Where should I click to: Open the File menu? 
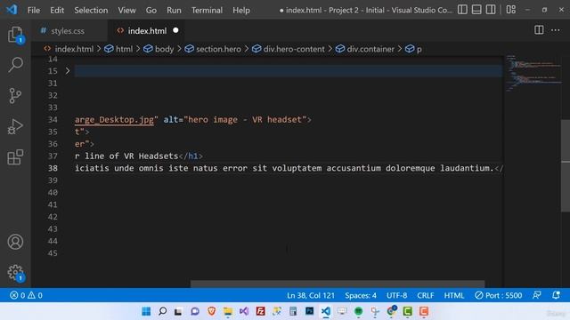coord(34,10)
